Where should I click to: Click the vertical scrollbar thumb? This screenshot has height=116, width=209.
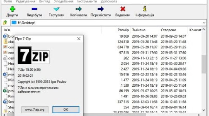pos(204,64)
